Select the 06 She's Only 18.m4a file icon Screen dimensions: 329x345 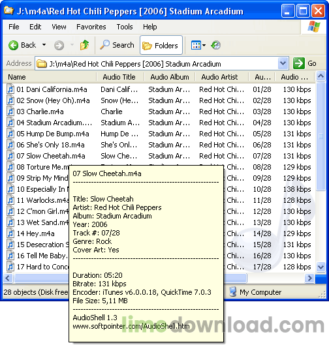(x=10, y=145)
